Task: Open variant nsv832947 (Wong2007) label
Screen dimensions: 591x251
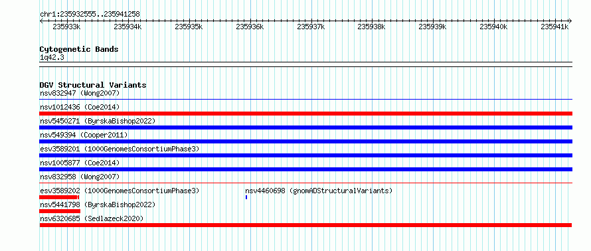Action: [x=80, y=93]
